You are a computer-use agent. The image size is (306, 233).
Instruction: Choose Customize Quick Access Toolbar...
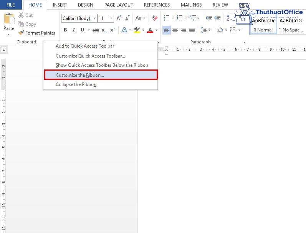click(100, 56)
